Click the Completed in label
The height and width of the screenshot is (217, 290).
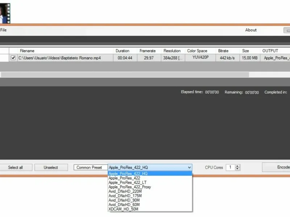275,92
